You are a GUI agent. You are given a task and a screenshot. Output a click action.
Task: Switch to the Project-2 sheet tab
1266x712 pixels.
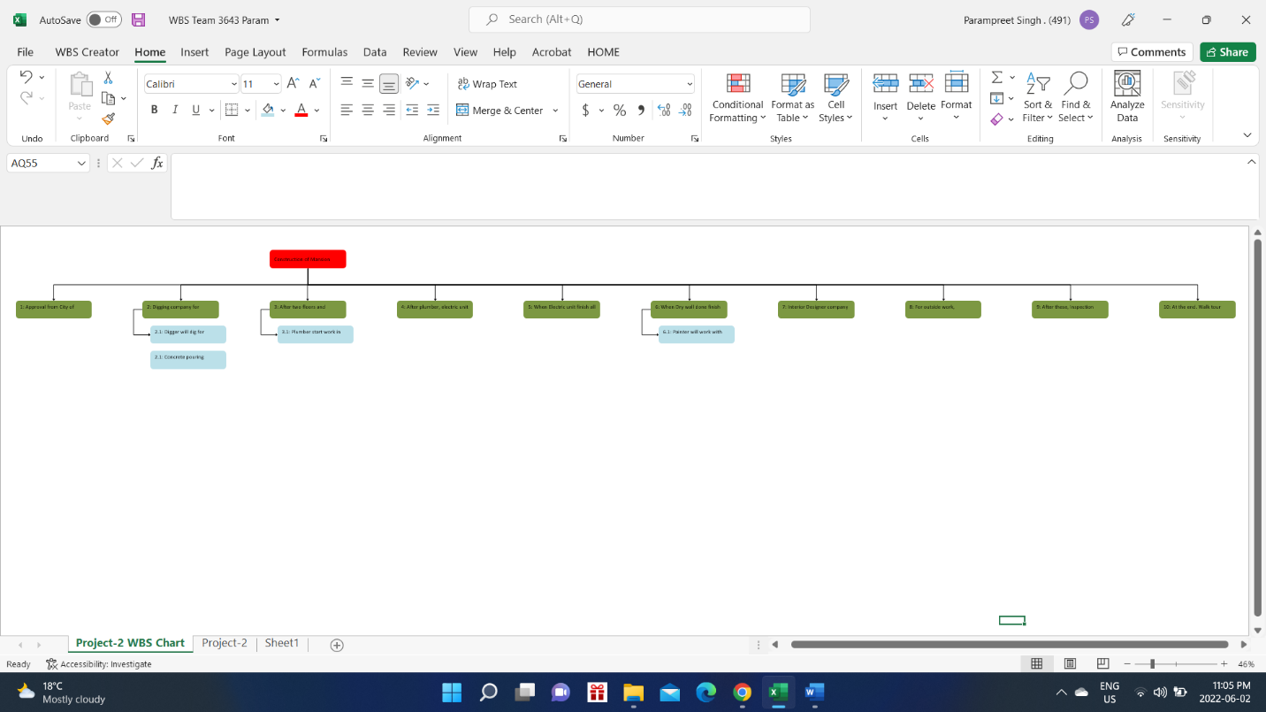coord(225,643)
